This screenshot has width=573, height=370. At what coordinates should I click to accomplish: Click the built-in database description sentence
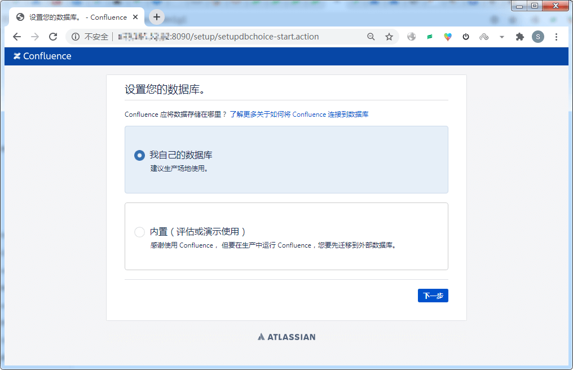coord(274,245)
